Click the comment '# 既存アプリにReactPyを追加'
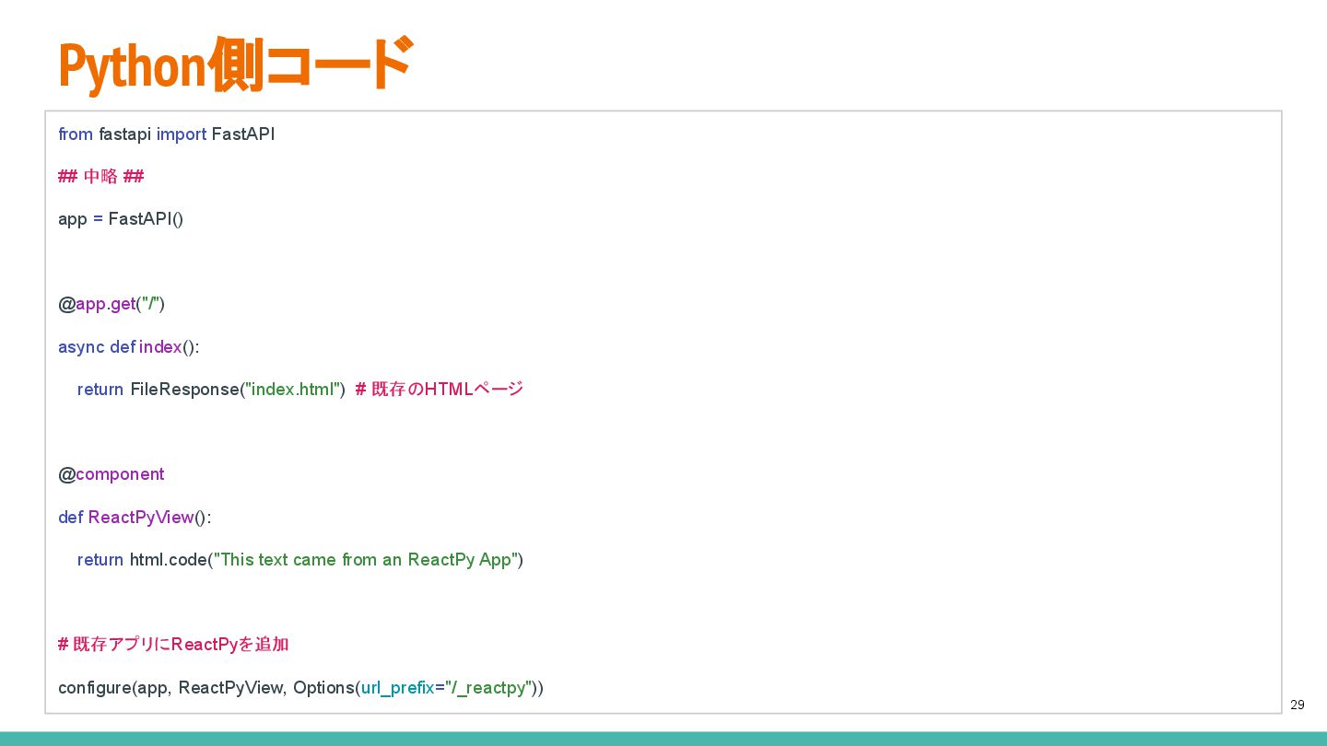 (x=173, y=645)
